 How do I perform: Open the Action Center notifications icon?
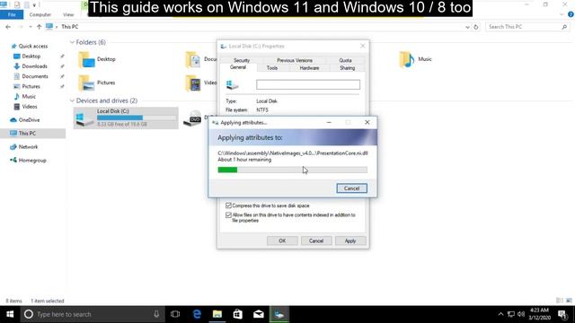[x=562, y=314]
